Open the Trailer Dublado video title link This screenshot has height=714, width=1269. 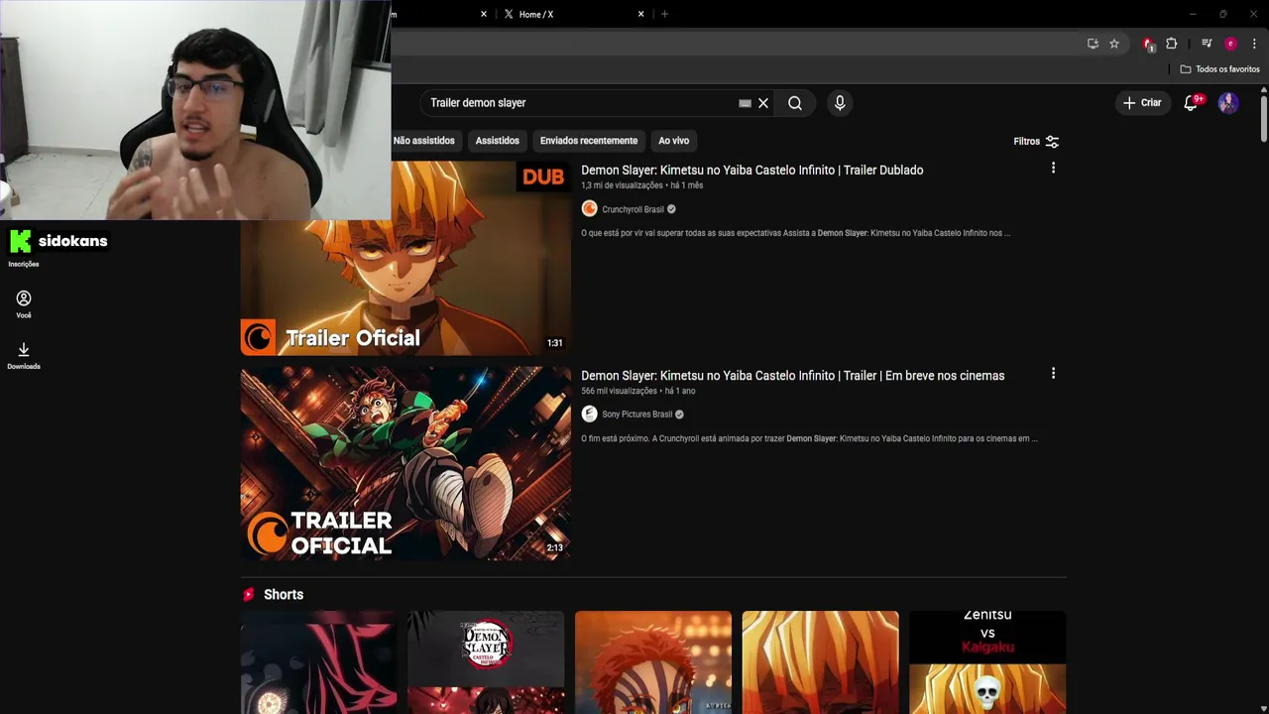click(752, 171)
